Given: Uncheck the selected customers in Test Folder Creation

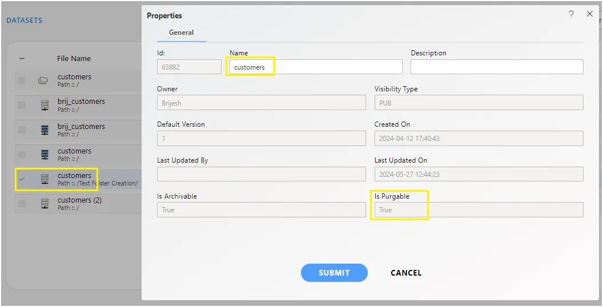Looking at the screenshot, I should (22, 179).
